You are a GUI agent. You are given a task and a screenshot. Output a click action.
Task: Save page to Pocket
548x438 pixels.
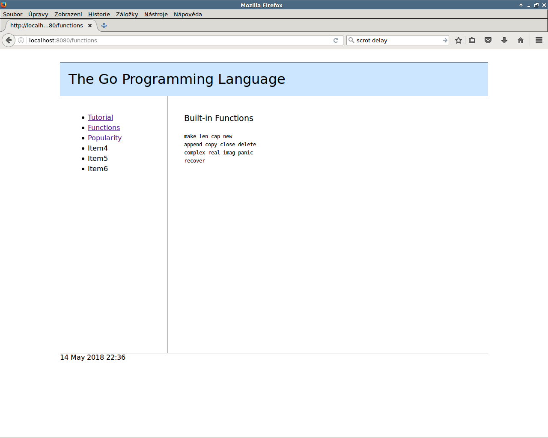click(x=488, y=40)
